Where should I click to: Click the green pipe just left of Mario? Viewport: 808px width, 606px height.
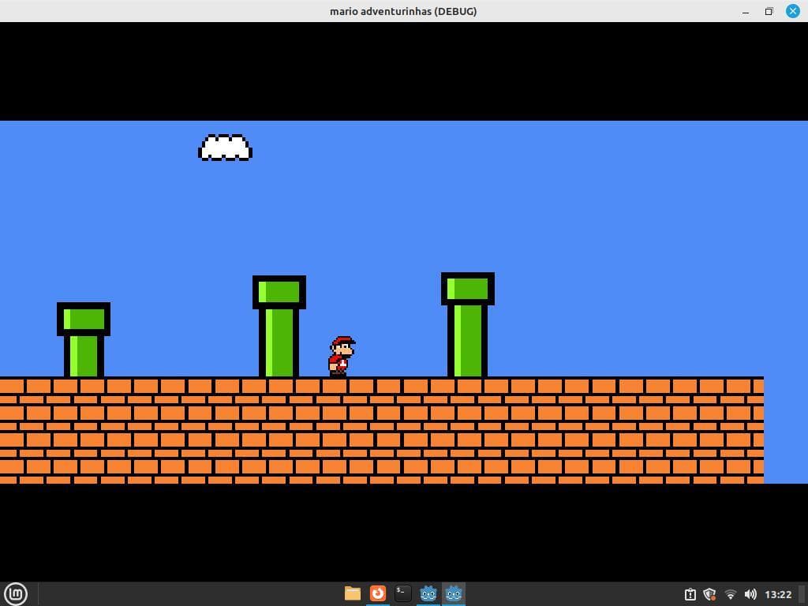tap(279, 326)
